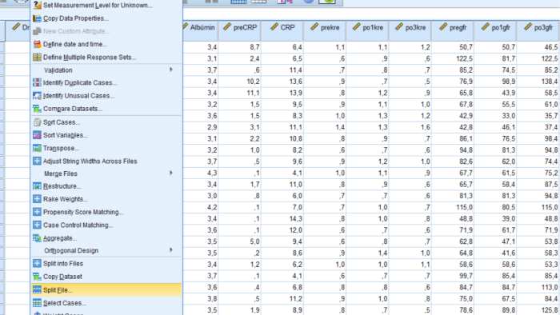Click the Transpose icon

37,148
